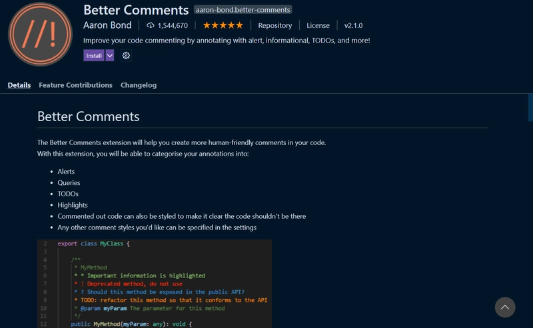Open publisher Aaron Bond's page
Viewport: 533px width, 328px height.
[x=107, y=25]
